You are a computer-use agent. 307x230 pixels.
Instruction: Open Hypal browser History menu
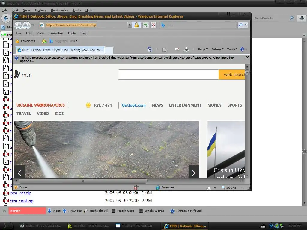click(x=40, y=10)
